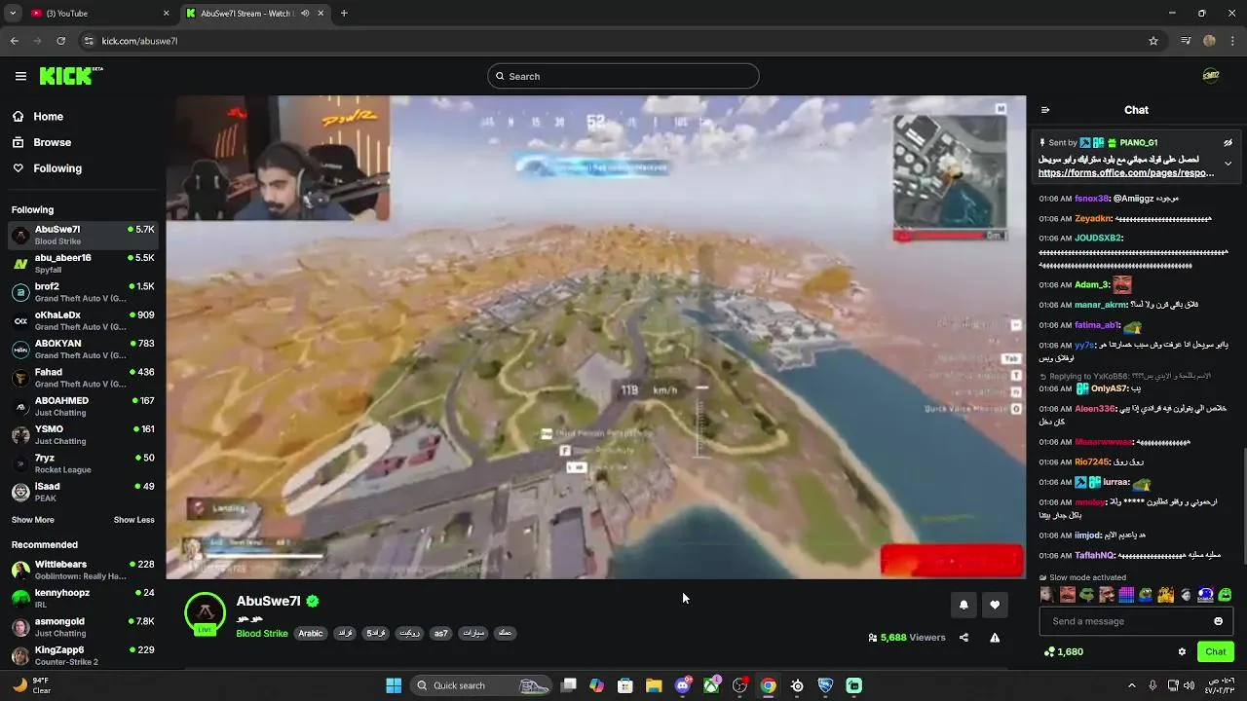Bookmark this page with star icon
Image resolution: width=1247 pixels, height=701 pixels.
tap(1153, 41)
